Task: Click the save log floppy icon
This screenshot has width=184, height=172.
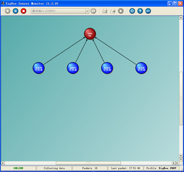Action: tap(105, 11)
